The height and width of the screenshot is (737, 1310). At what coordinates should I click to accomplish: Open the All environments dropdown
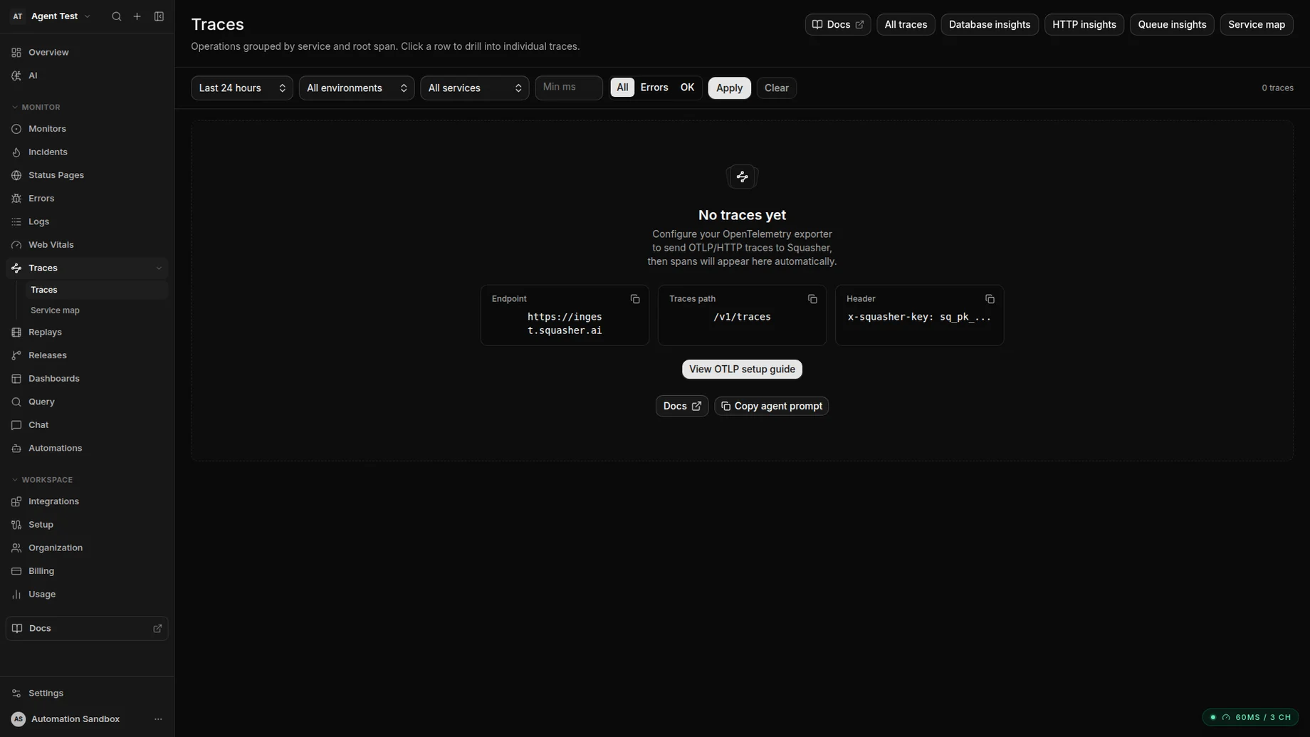357,88
